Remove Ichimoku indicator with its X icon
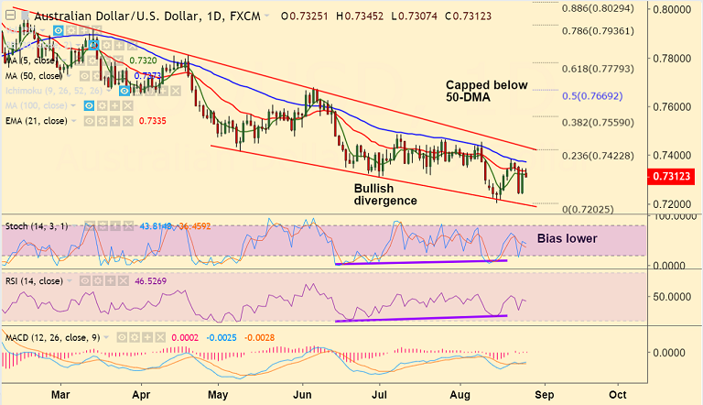 176,91
